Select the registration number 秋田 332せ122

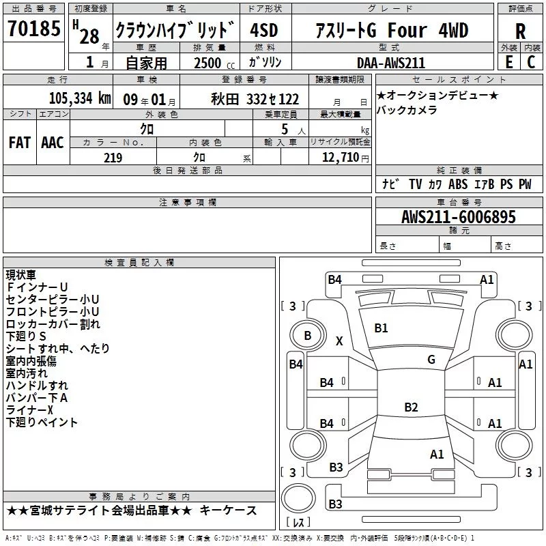click(255, 98)
